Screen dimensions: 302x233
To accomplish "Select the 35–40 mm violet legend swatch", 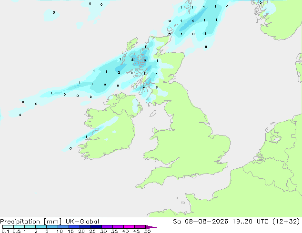I will point(118,227).
